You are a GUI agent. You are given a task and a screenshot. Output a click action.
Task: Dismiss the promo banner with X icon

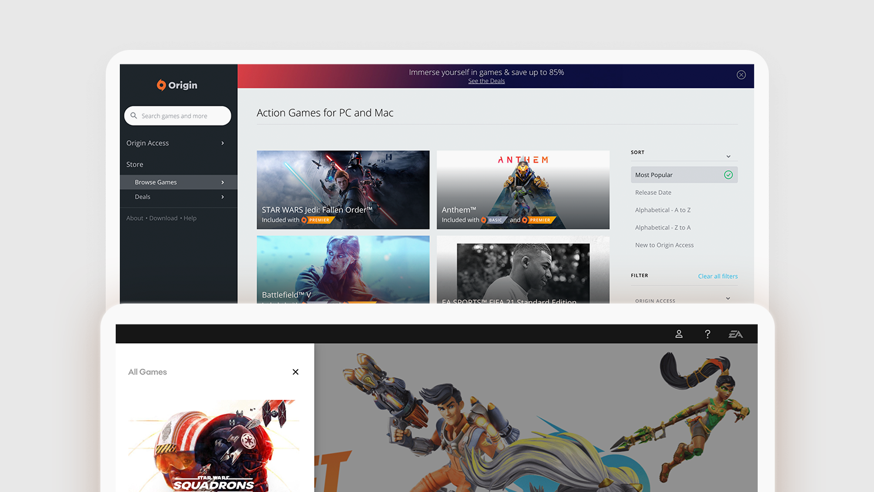click(x=741, y=75)
